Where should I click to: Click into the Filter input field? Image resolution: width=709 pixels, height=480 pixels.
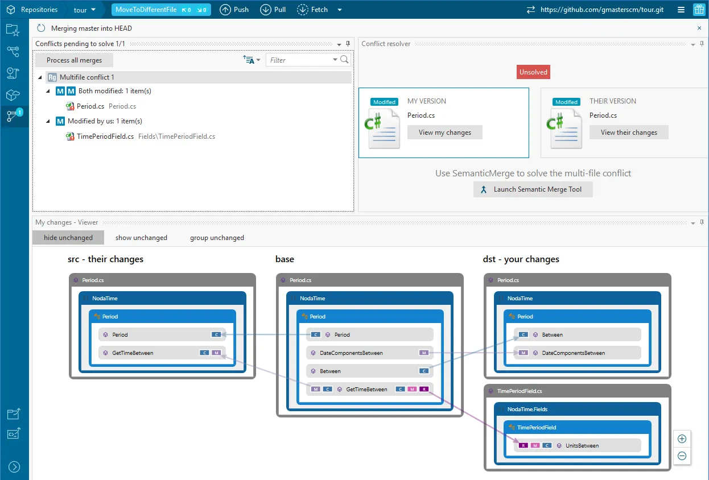(300, 60)
